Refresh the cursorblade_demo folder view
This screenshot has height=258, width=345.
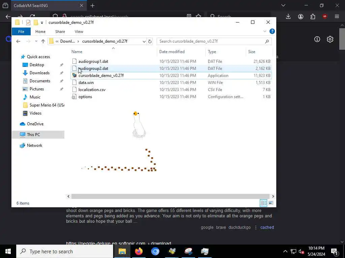150,41
